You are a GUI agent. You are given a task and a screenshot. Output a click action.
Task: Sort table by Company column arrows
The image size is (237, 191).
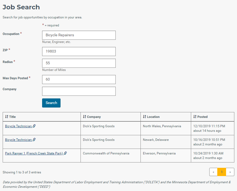coord(84,117)
